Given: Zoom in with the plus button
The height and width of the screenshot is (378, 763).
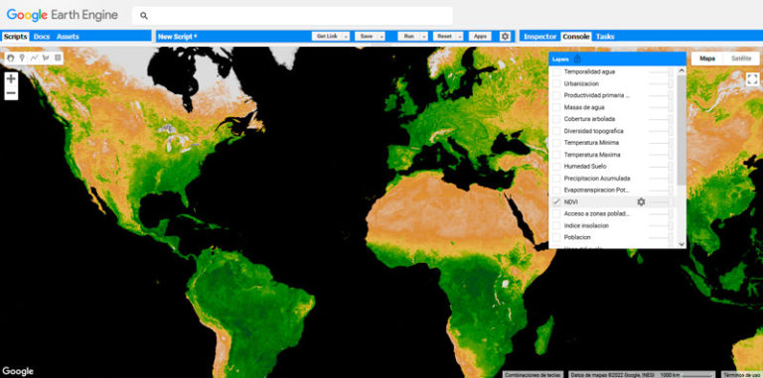Looking at the screenshot, I should coord(11,78).
